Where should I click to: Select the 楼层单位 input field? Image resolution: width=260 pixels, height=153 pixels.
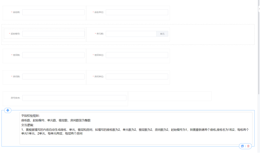click(x=137, y=55)
